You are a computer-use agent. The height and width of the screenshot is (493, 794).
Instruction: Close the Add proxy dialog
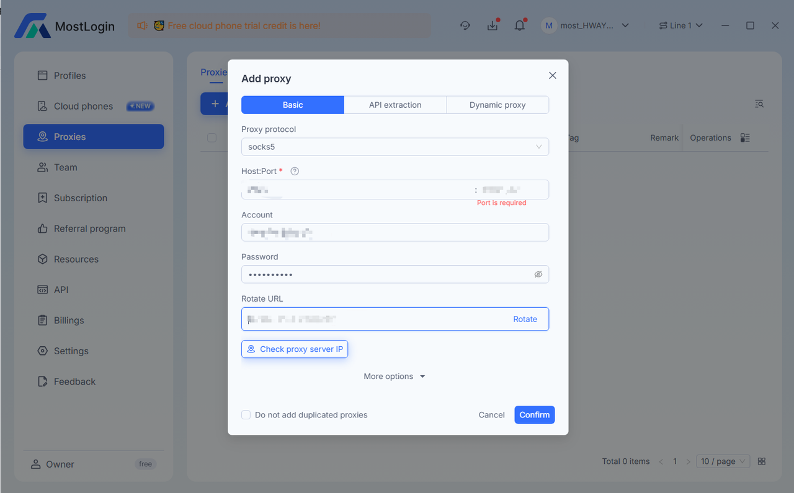[x=553, y=76]
